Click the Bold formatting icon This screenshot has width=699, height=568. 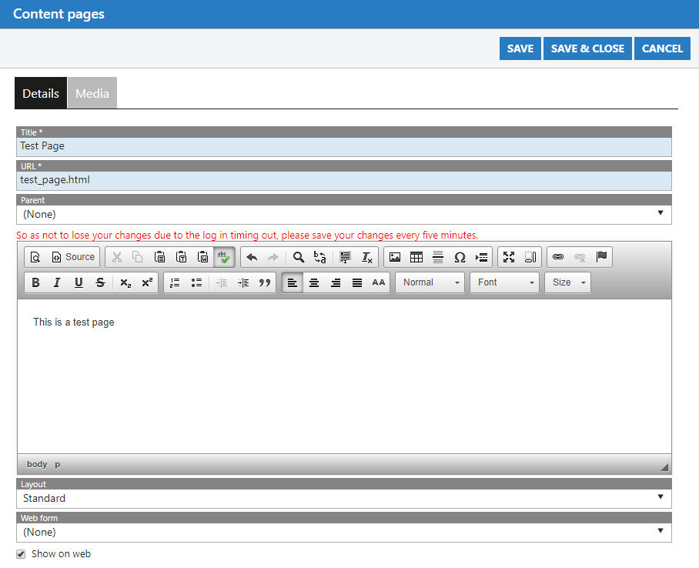coord(35,282)
